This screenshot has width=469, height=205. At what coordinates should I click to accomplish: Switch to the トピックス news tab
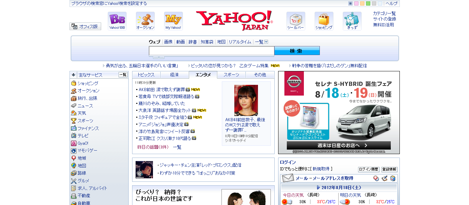coord(146,75)
